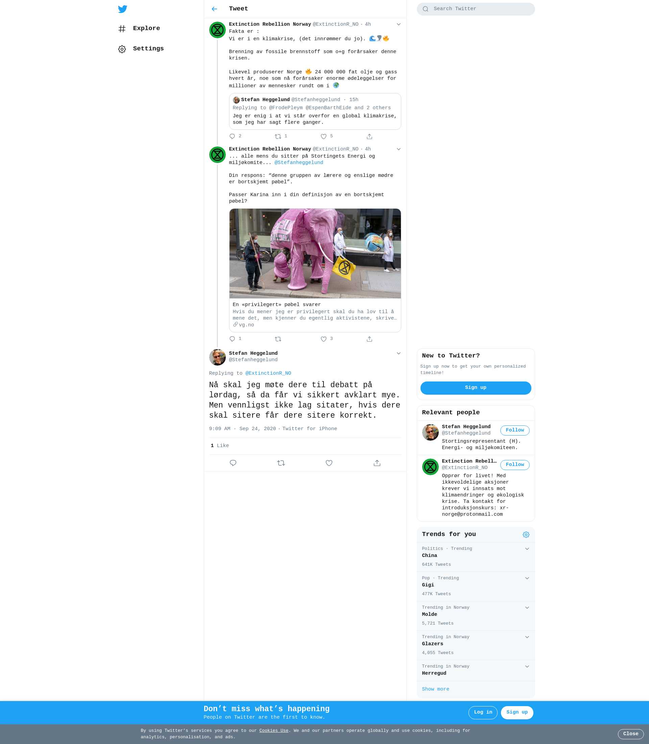The height and width of the screenshot is (744, 649).
Task: Open the more-options chevron on Stefan Heggelund's tweet
Action: [x=399, y=353]
